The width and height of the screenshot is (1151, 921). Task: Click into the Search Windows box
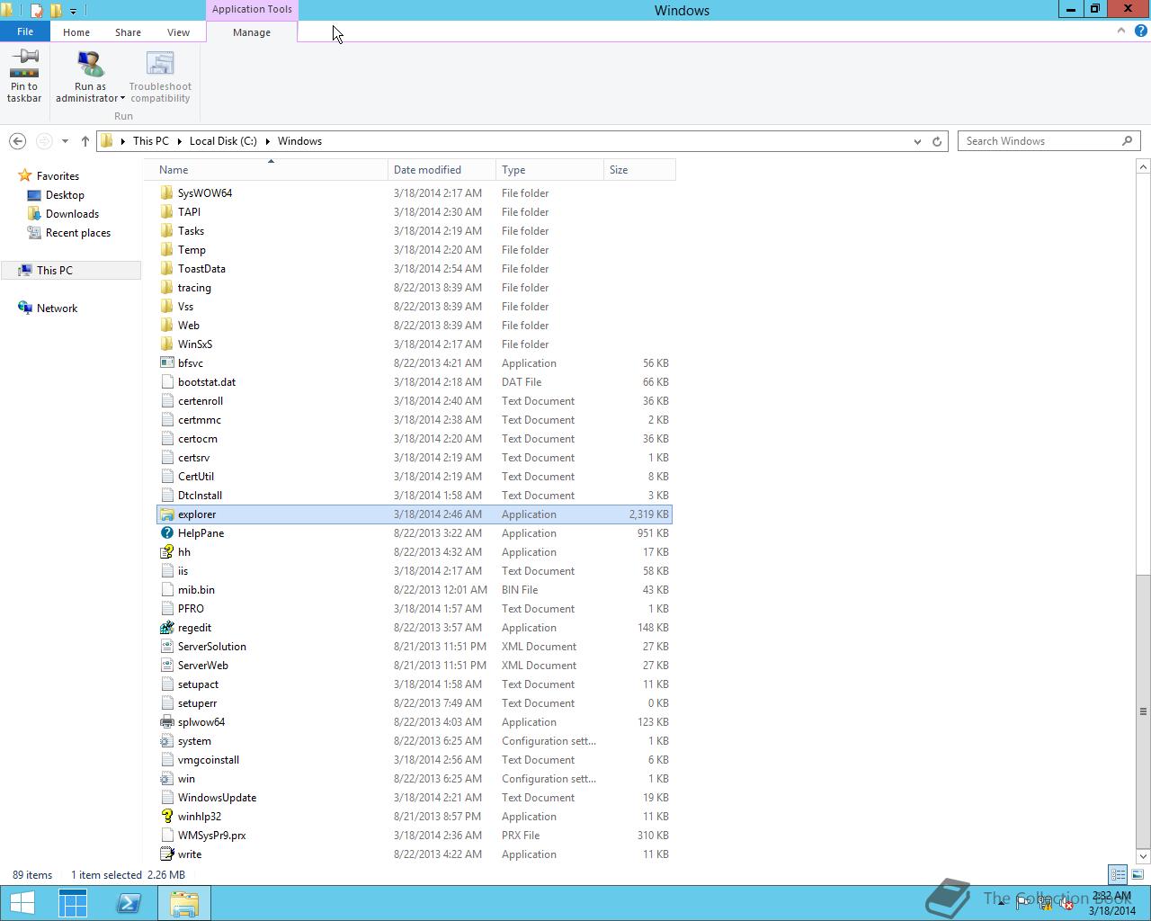1039,141
